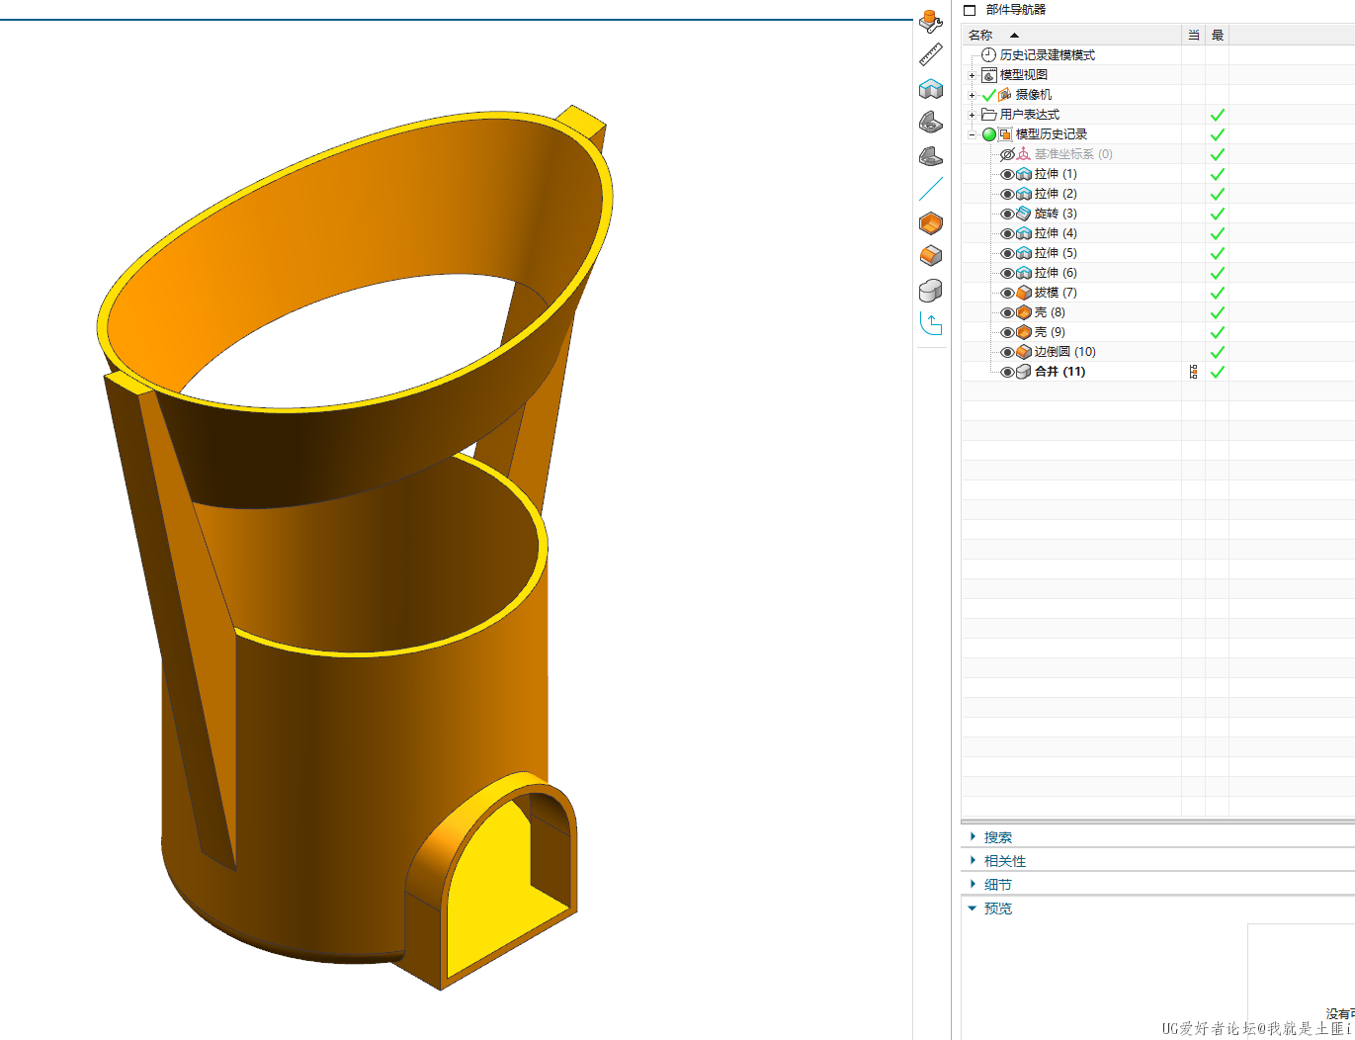Click the 最 column header
1355x1040 pixels.
click(x=1218, y=36)
